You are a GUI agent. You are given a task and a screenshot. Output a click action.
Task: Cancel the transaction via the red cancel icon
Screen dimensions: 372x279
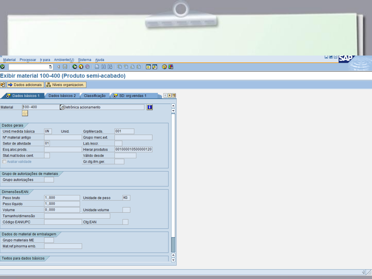[87, 67]
